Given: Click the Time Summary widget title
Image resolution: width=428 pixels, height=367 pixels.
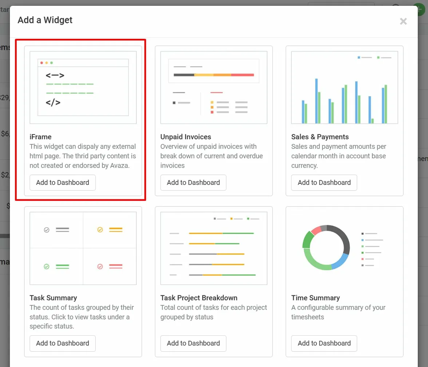Looking at the screenshot, I should [315, 298].
